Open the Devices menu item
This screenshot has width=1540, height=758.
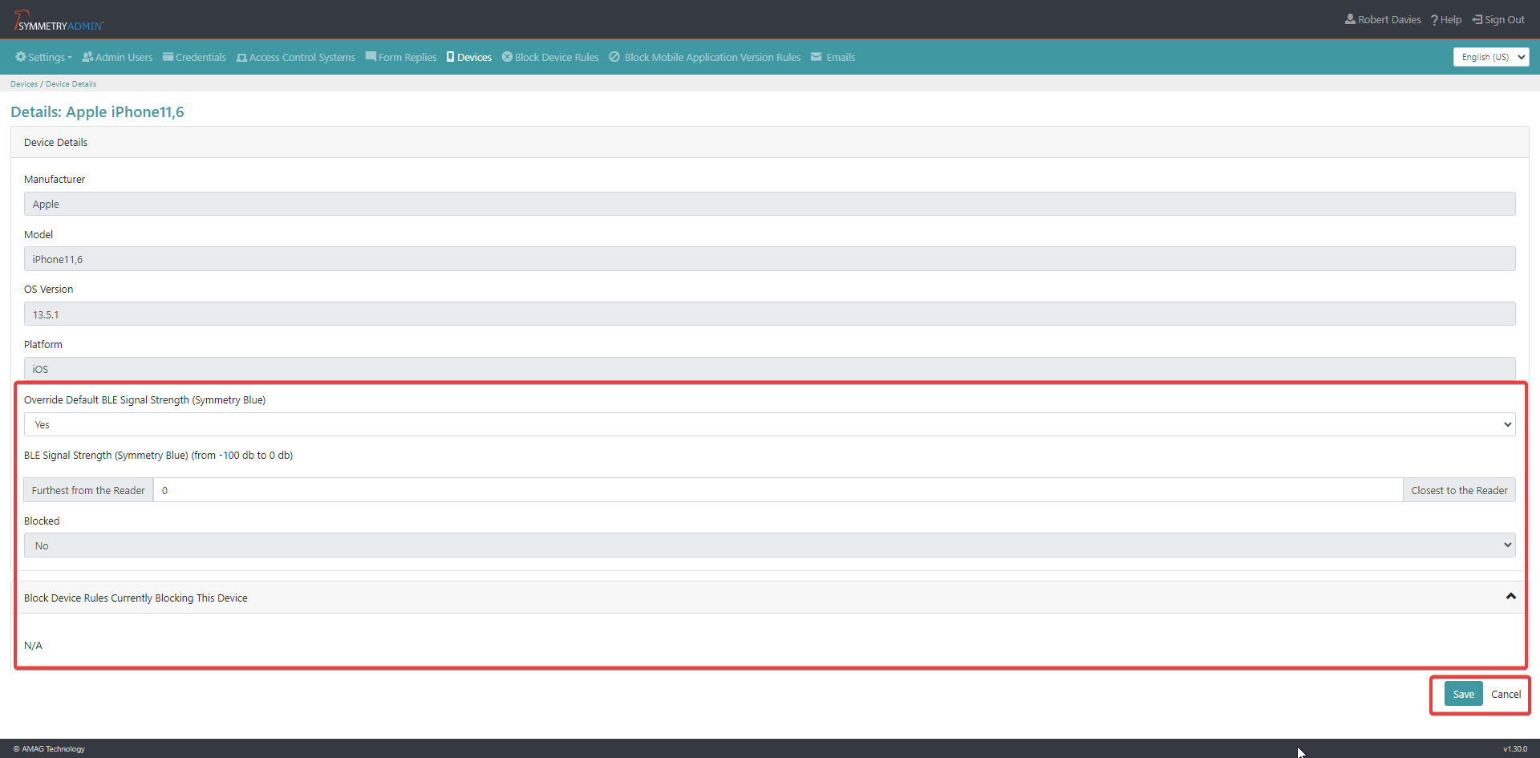pyautogui.click(x=469, y=57)
